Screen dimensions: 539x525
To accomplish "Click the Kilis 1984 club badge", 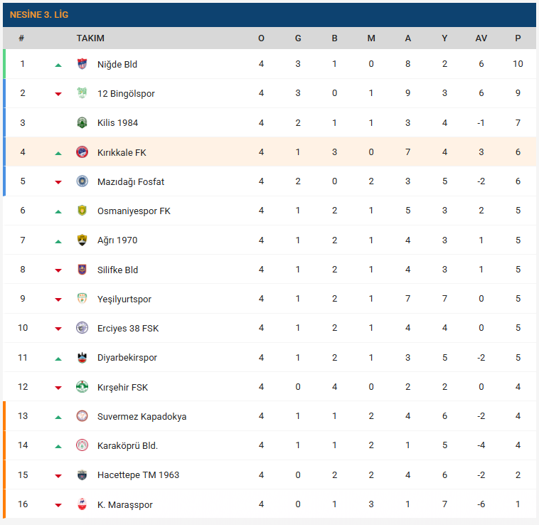I will [82, 122].
